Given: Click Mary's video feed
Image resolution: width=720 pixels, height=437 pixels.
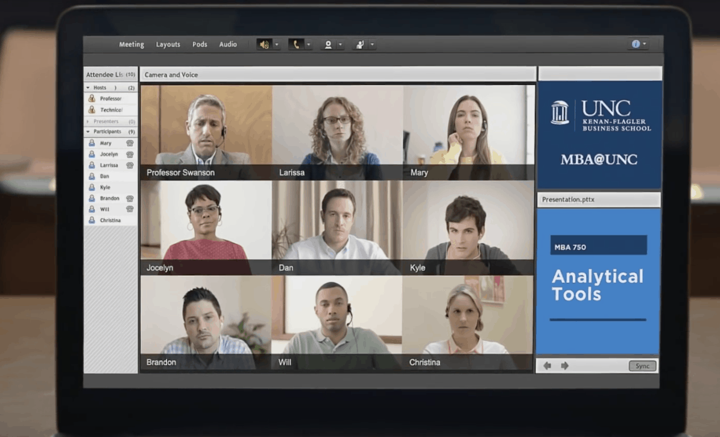Looking at the screenshot, I should tap(469, 132).
